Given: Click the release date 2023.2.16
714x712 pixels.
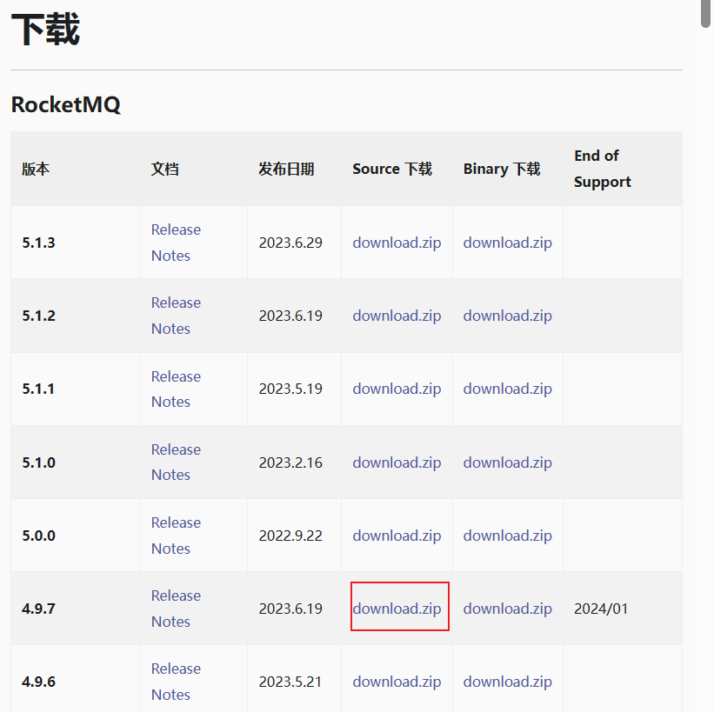Looking at the screenshot, I should pyautogui.click(x=290, y=462).
